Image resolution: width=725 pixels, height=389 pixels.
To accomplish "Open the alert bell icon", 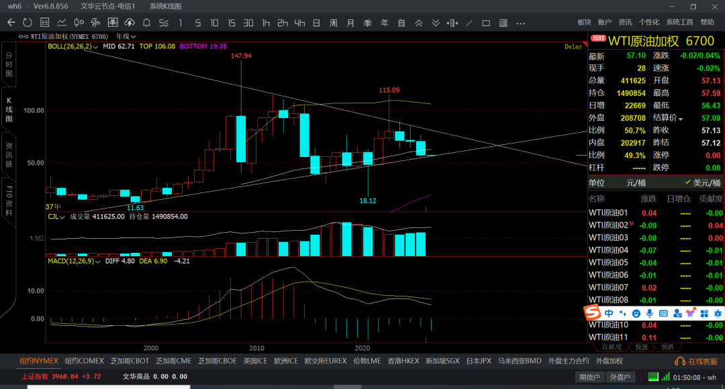I will [x=146, y=23].
